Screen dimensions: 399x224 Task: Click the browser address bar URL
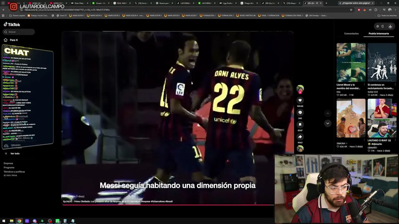coord(67,10)
